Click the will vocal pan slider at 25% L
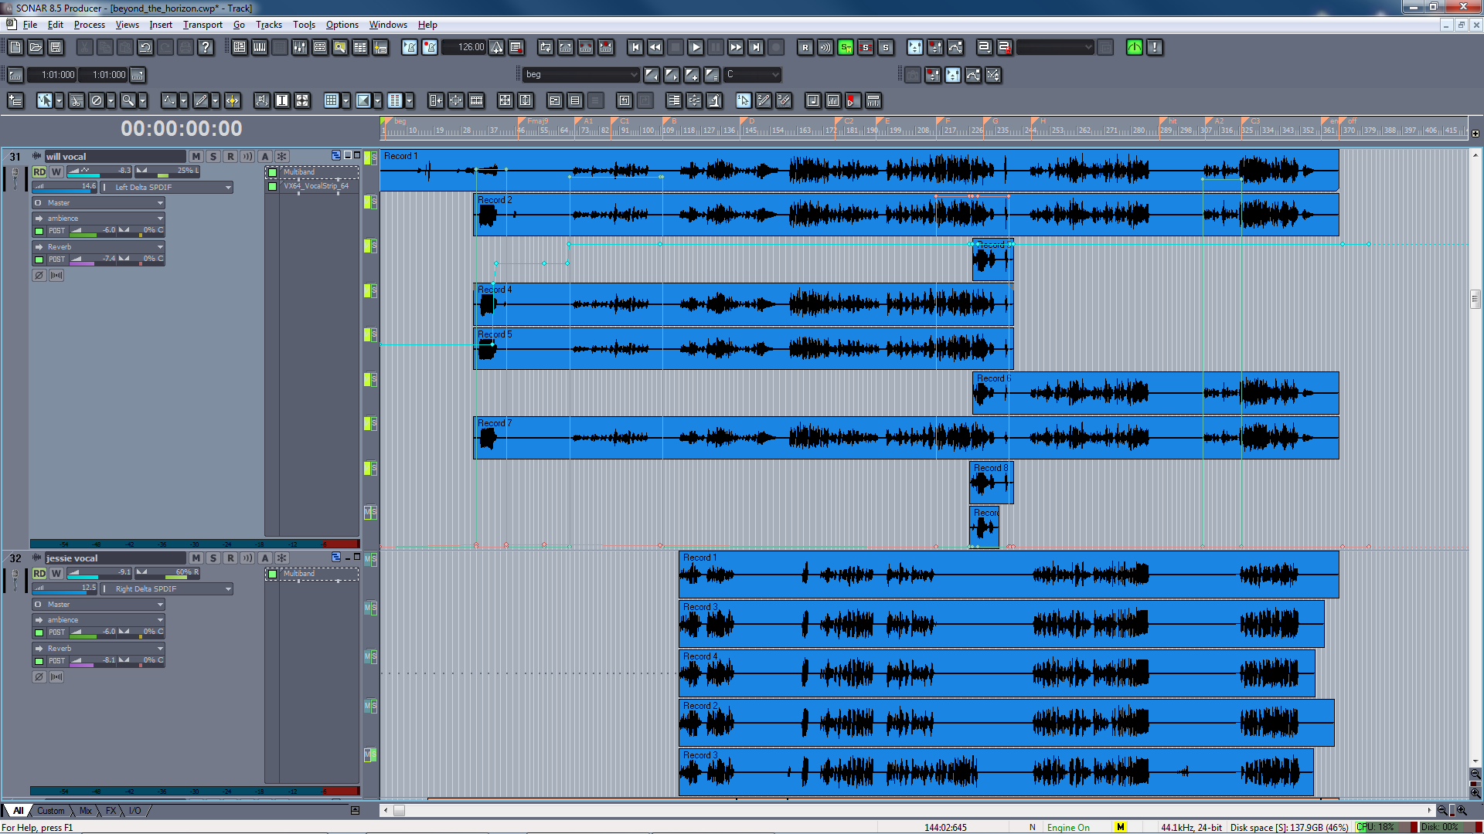The image size is (1484, 834). (167, 171)
